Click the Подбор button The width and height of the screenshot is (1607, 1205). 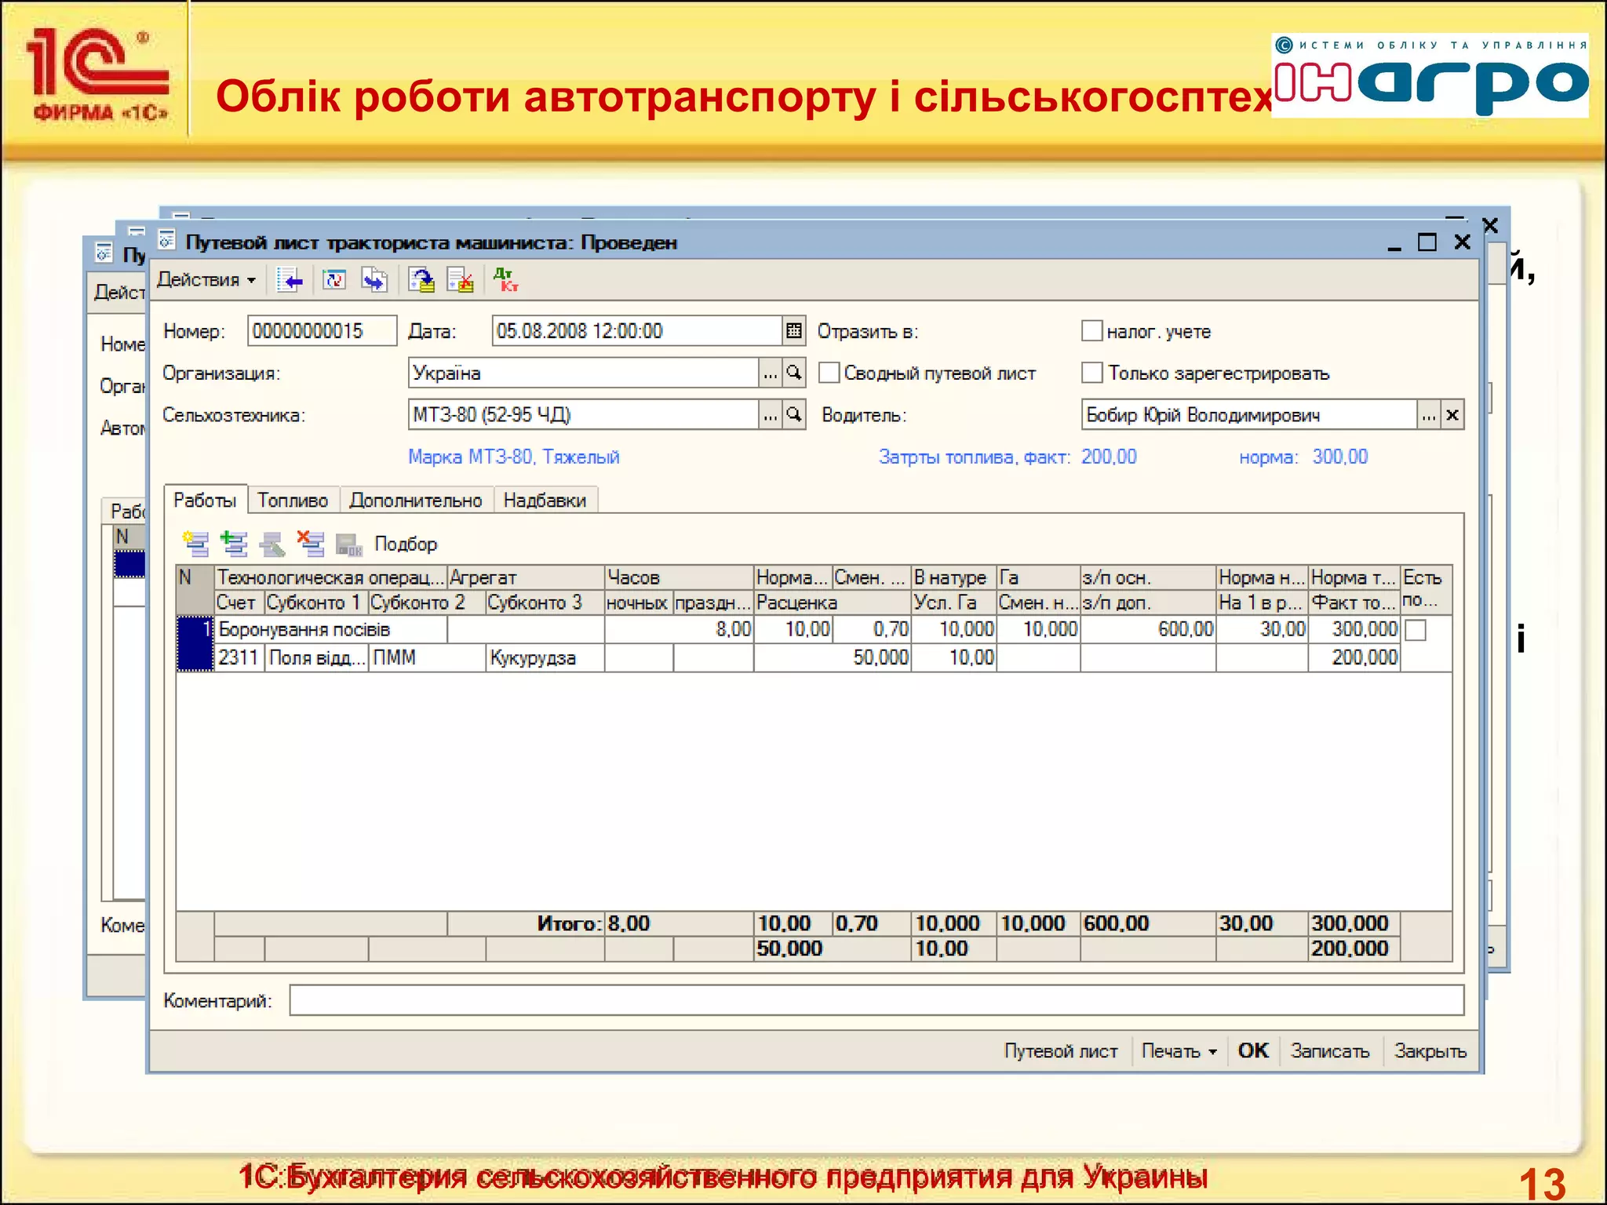click(x=406, y=544)
